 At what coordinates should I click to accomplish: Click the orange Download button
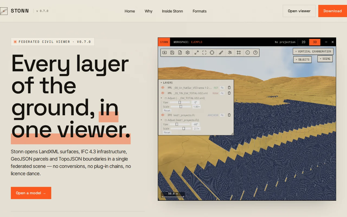click(x=333, y=11)
